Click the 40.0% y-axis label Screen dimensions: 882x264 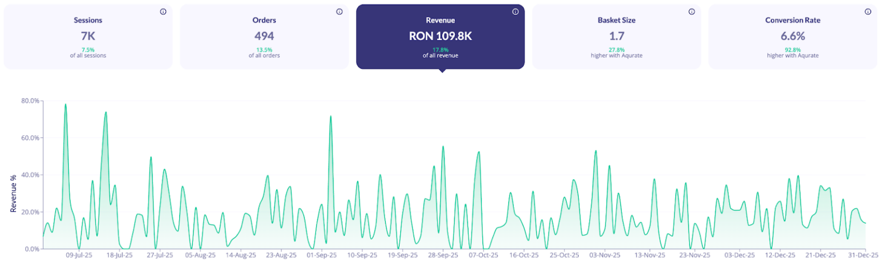[30, 175]
